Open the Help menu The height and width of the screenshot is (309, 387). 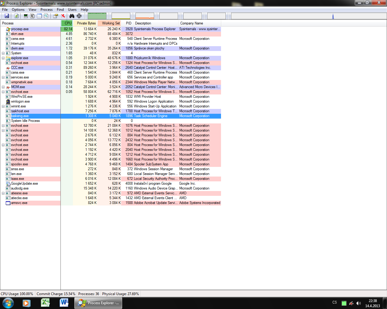pos(84,10)
